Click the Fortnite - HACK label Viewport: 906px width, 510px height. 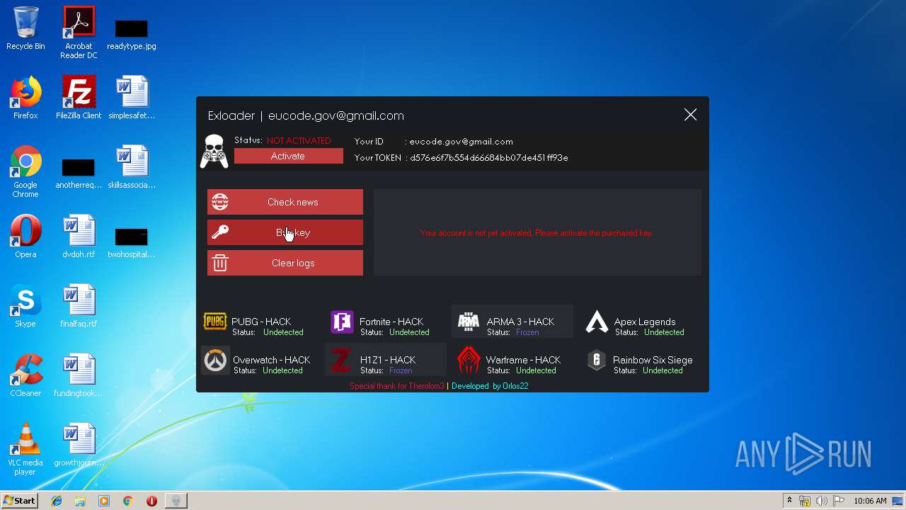coord(391,322)
